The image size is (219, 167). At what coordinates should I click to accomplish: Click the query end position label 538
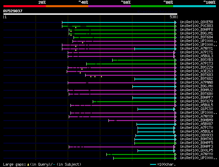(x=173, y=17)
